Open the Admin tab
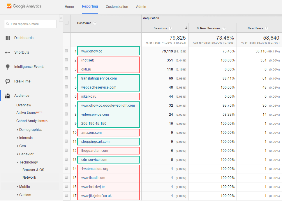 pos(141,6)
